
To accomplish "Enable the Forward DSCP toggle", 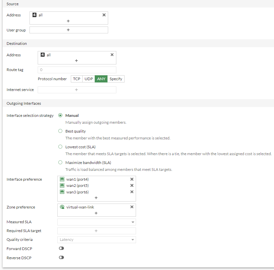I will point(61,248).
